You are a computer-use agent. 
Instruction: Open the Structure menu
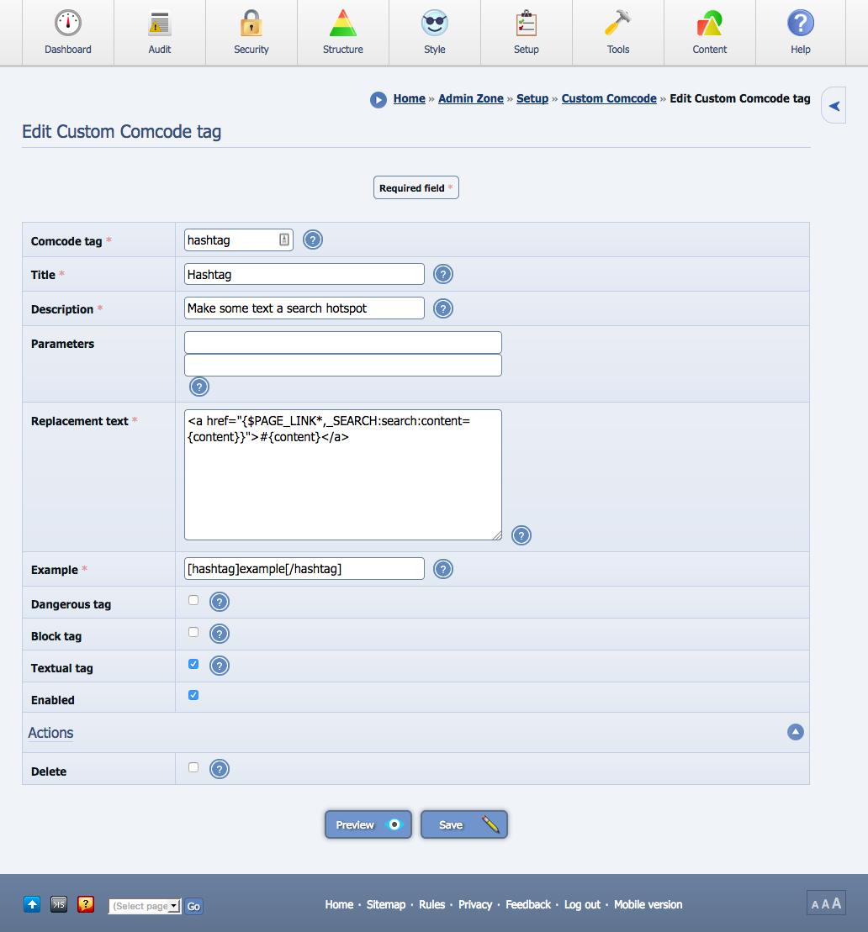coord(342,24)
